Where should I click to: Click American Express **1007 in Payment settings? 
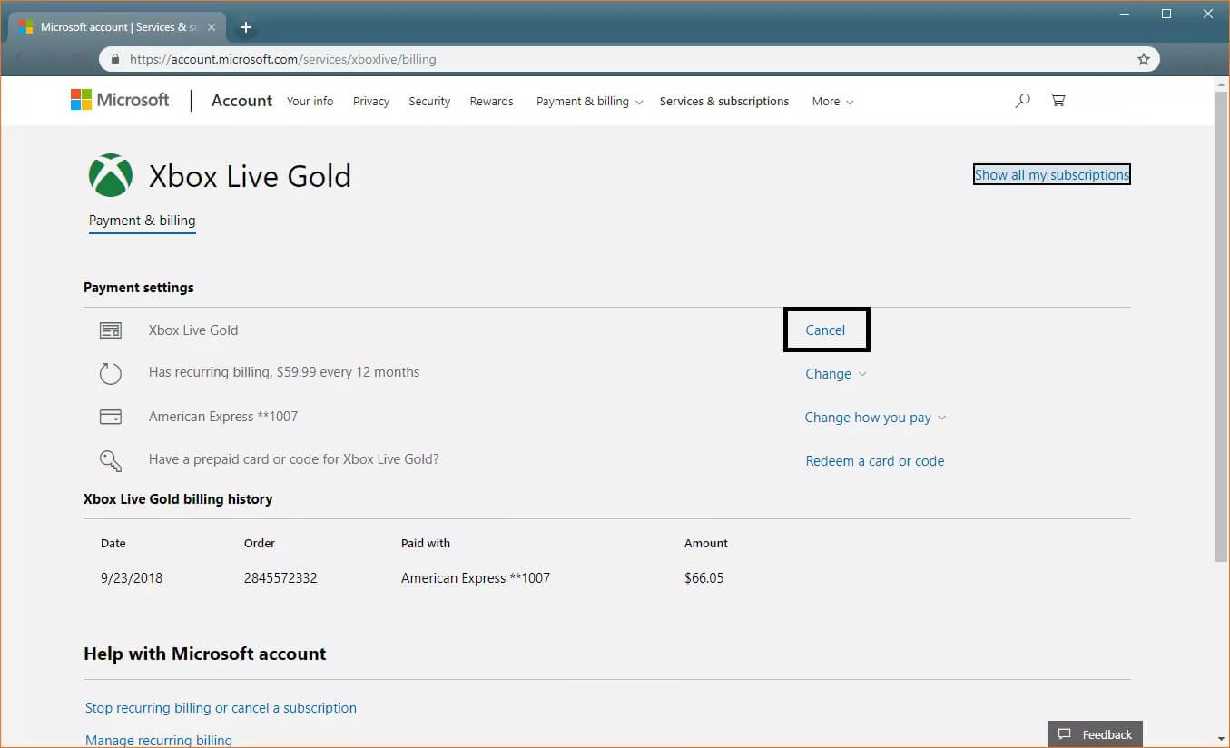223,417
